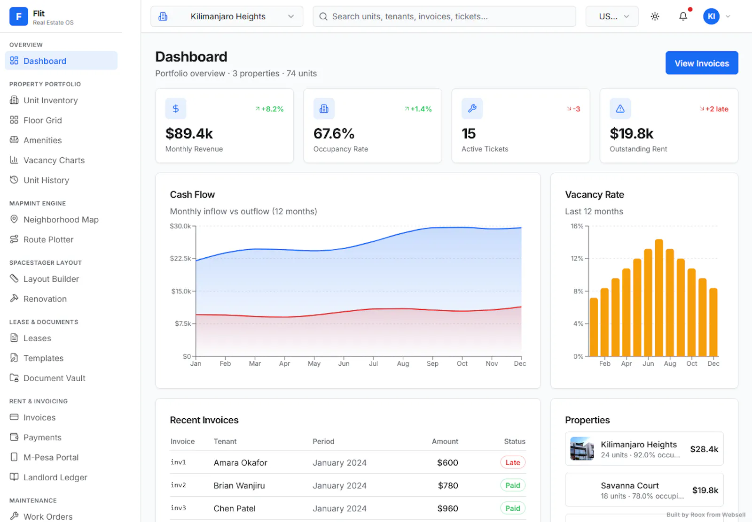This screenshot has width=752, height=522.
Task: Click the Amenities sofa icon
Action: pyautogui.click(x=14, y=140)
